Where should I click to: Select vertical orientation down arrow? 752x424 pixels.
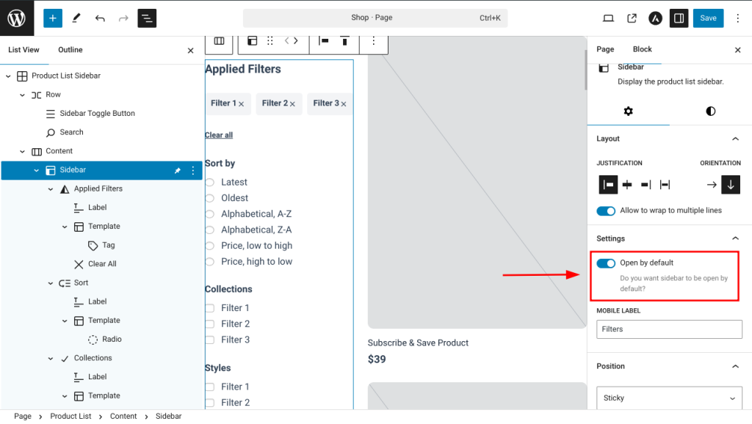(730, 185)
